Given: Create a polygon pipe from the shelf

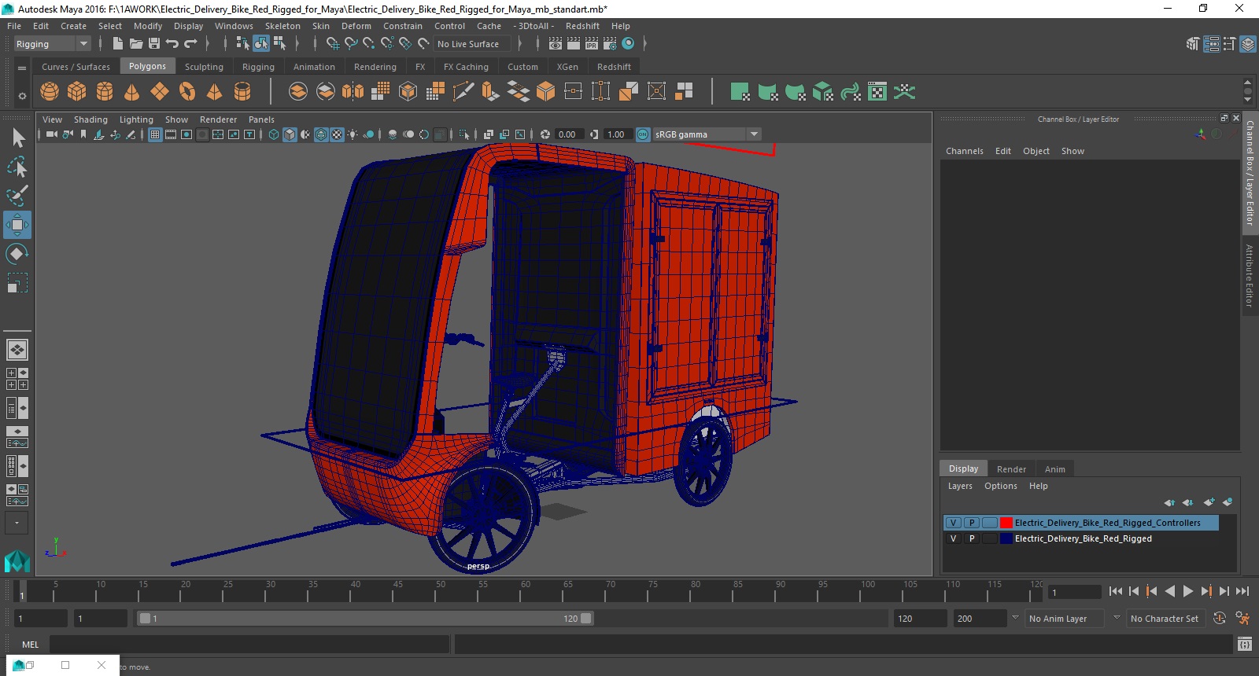Looking at the screenshot, I should coord(242,92).
